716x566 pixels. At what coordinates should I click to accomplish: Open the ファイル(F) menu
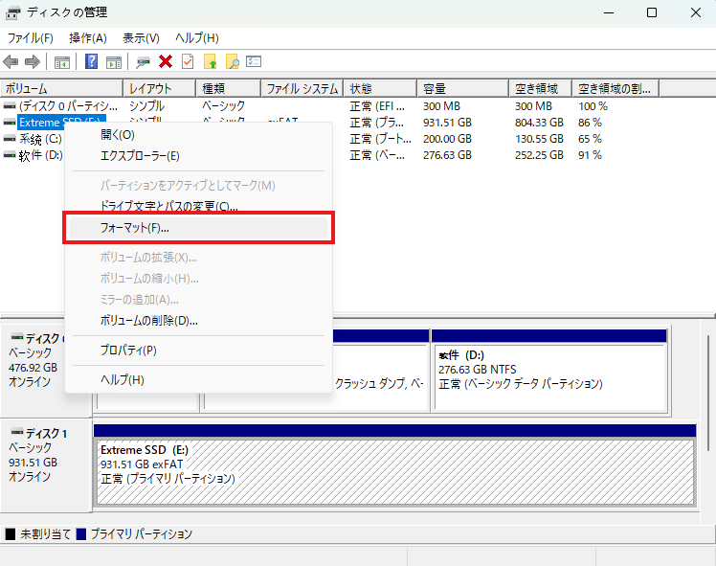click(x=31, y=38)
